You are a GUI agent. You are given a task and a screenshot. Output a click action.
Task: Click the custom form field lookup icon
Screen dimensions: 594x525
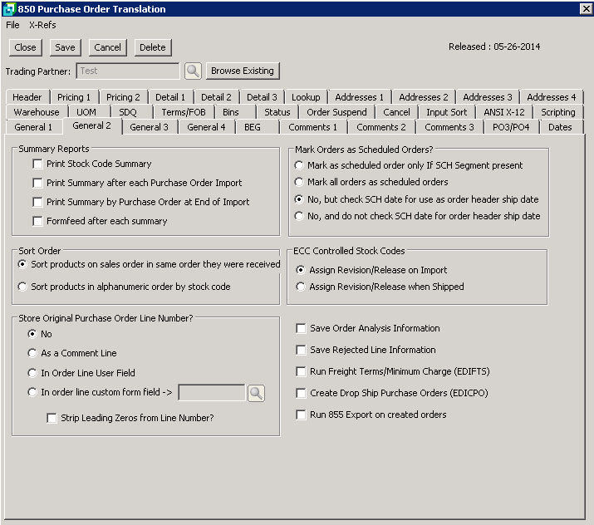point(256,393)
